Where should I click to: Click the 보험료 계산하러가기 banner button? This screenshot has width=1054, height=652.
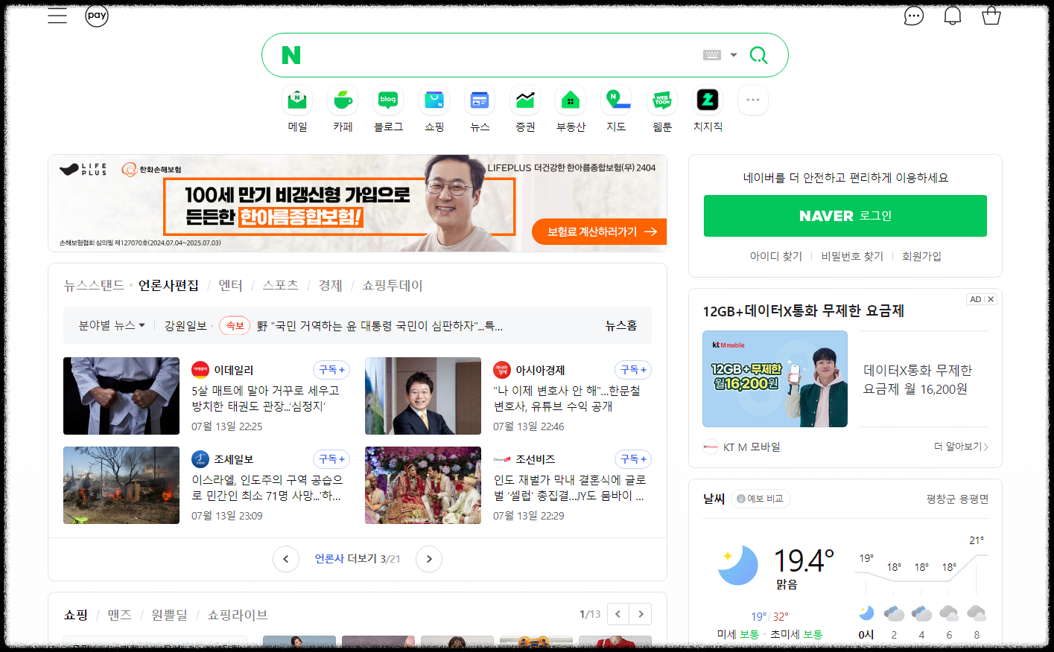600,231
